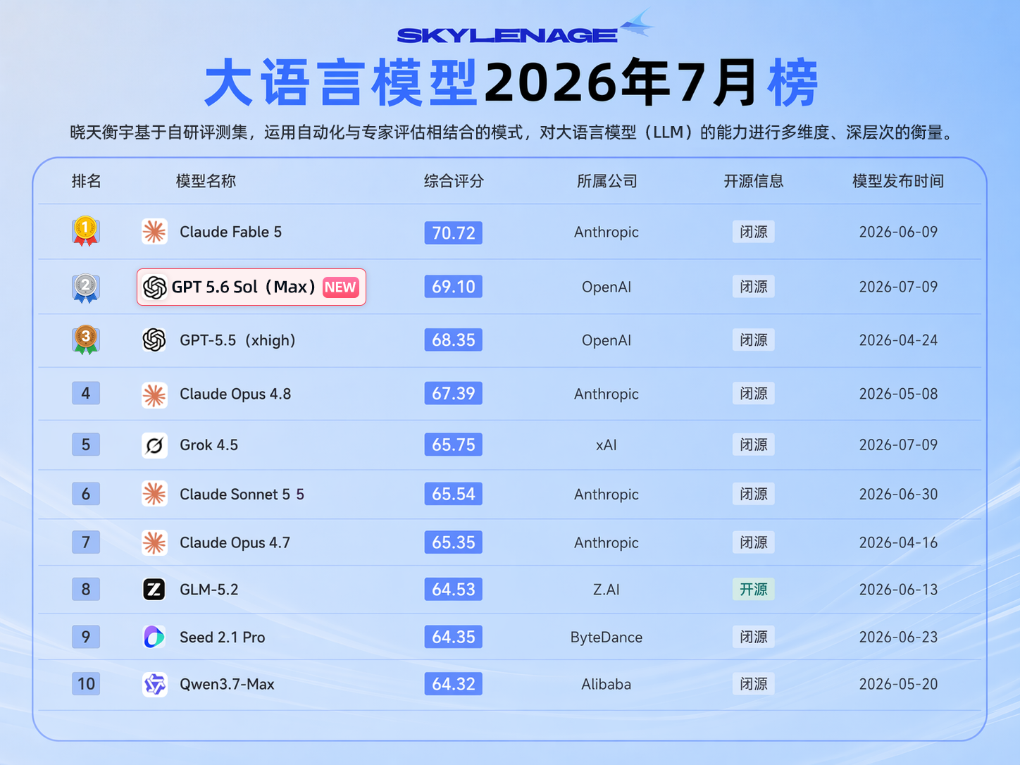1020x765 pixels.
Task: Click the release date 2026-06-09
Action: pyautogui.click(x=899, y=232)
